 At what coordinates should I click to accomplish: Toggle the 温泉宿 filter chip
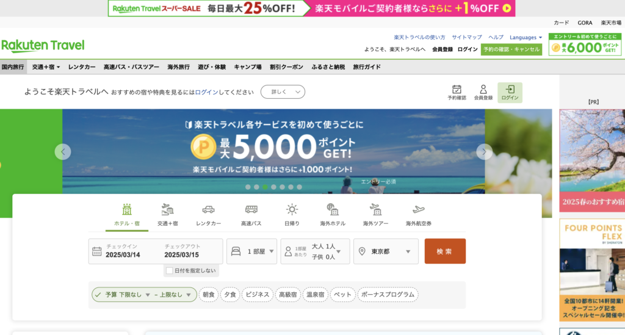coord(316,295)
